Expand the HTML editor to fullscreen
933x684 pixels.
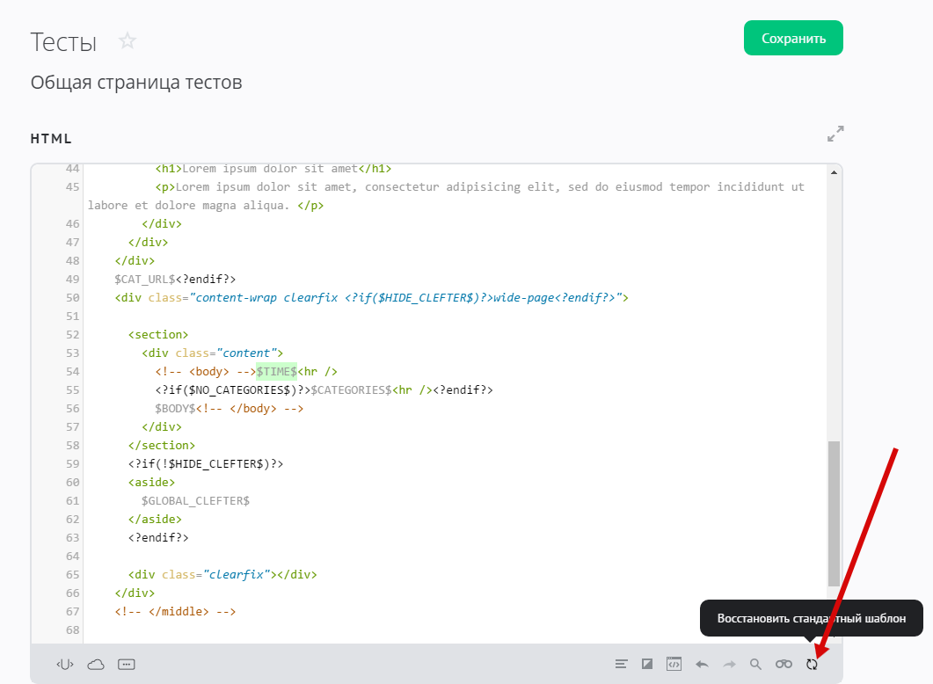[835, 134]
